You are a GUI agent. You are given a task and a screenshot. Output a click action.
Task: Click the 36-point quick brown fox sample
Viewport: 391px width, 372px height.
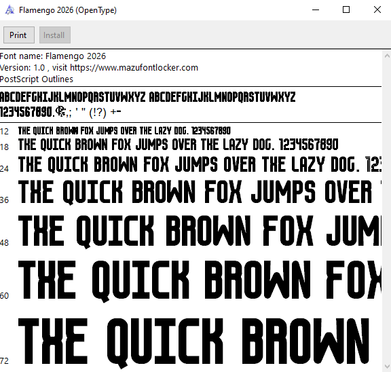[x=200, y=192]
